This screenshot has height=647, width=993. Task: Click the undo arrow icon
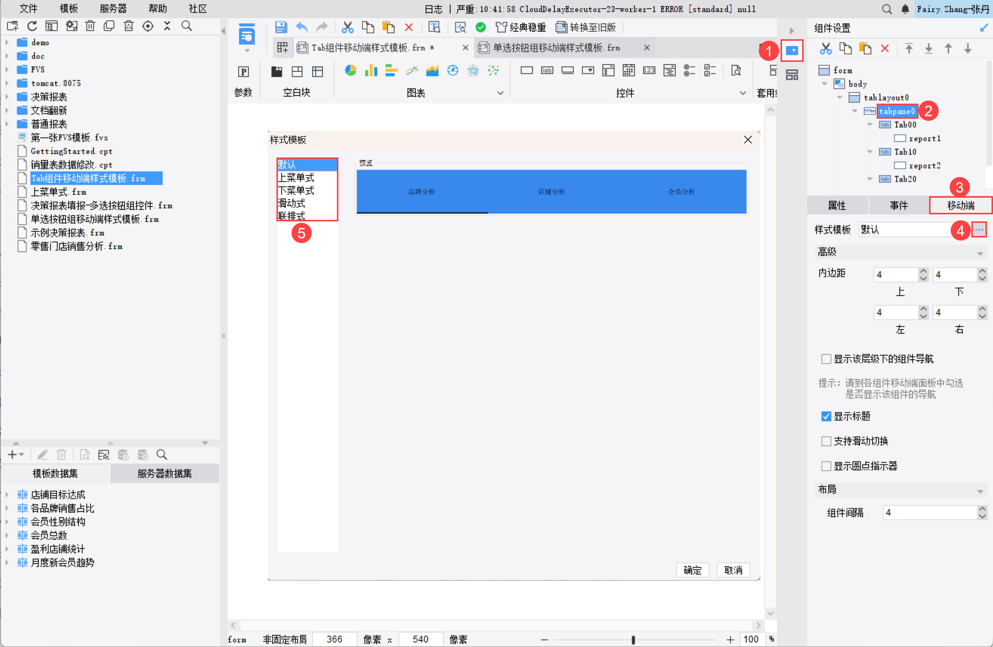point(302,27)
